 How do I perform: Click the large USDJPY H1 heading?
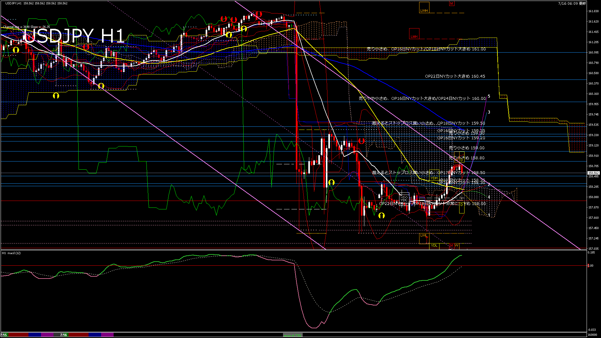74,36
